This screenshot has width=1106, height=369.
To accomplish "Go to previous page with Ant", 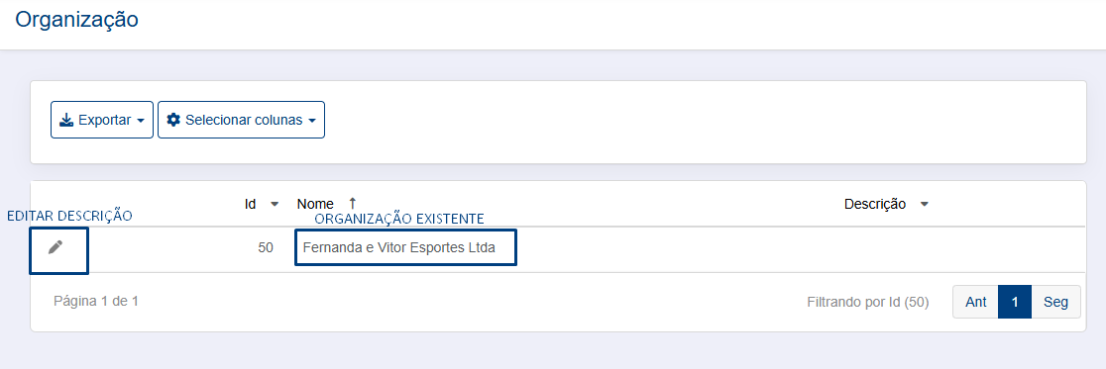I will (x=975, y=302).
